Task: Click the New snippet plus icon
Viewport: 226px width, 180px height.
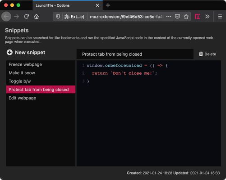Action: click(x=9, y=52)
